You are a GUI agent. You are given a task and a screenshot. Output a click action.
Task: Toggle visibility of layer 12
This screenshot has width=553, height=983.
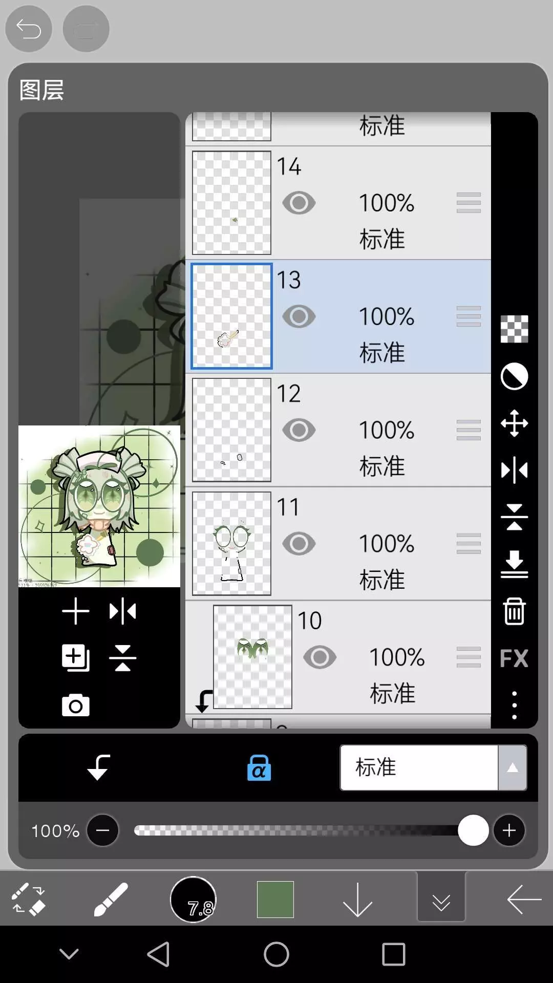[x=299, y=430]
